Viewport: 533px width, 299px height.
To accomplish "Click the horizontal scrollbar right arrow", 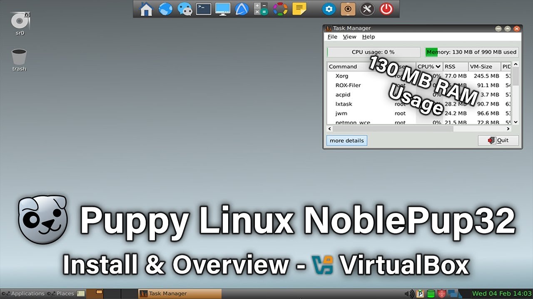I will tap(509, 129).
